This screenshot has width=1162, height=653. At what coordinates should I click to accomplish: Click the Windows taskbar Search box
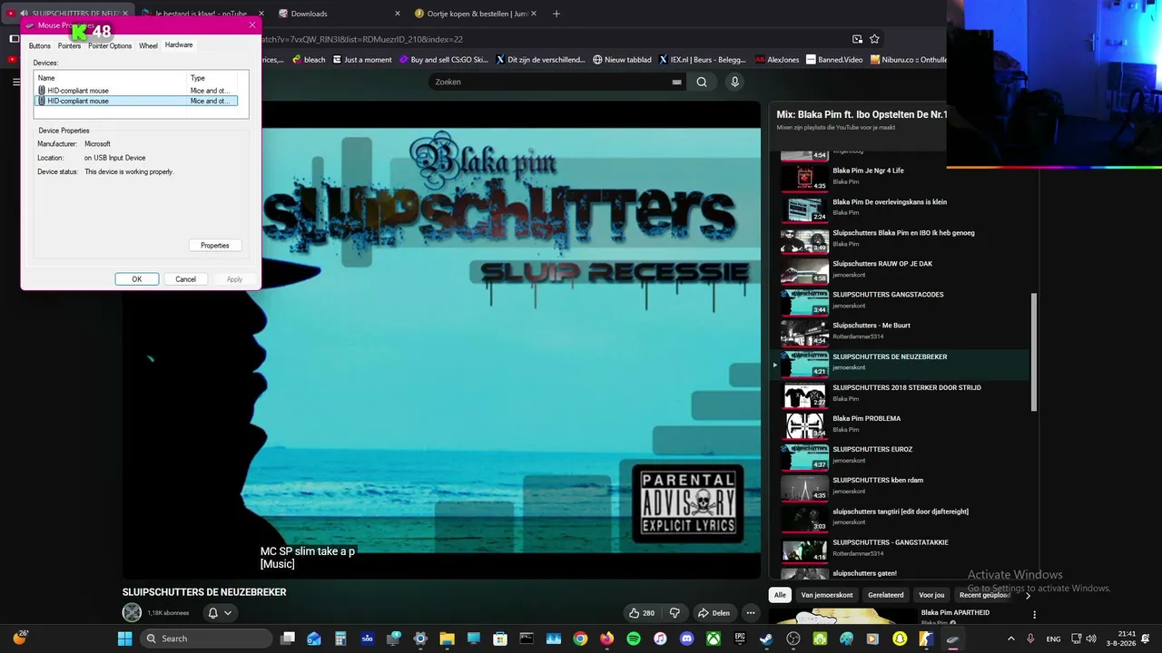[x=208, y=638]
